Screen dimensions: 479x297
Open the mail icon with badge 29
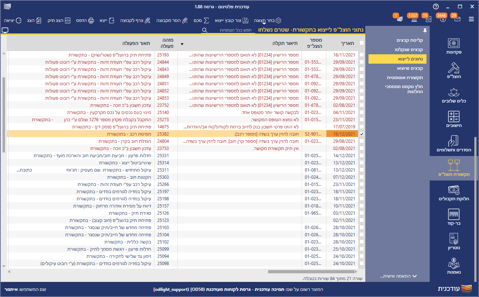tap(457, 19)
